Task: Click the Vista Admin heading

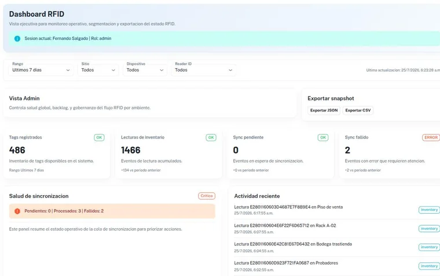Action: [24, 99]
